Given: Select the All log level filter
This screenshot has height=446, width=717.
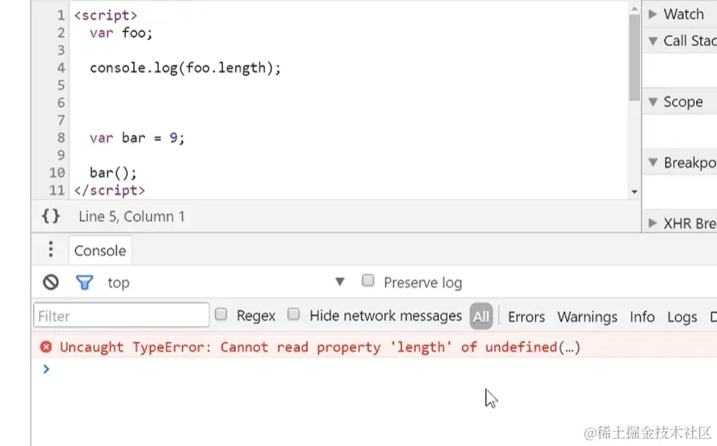Looking at the screenshot, I should coord(481,316).
